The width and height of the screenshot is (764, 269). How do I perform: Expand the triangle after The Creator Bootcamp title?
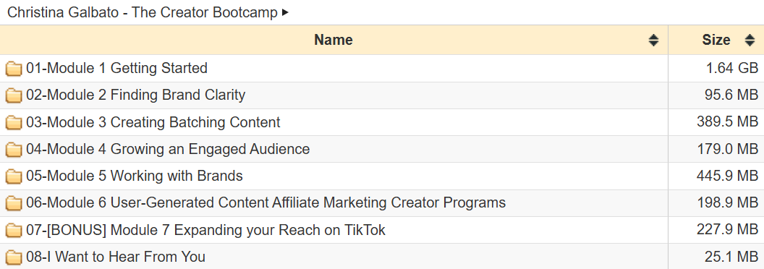[x=286, y=13]
